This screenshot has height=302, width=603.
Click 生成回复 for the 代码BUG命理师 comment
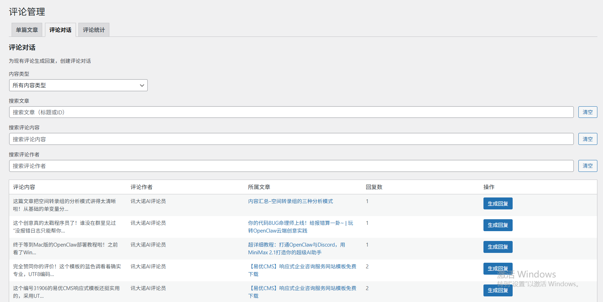pyautogui.click(x=498, y=225)
